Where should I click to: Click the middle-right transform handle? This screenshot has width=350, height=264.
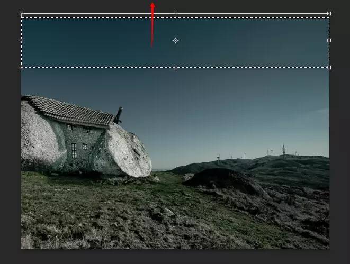pyautogui.click(x=329, y=40)
